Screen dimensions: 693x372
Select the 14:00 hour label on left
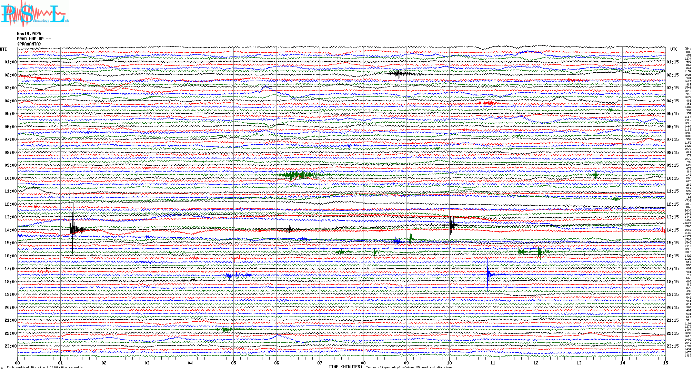(x=10, y=230)
